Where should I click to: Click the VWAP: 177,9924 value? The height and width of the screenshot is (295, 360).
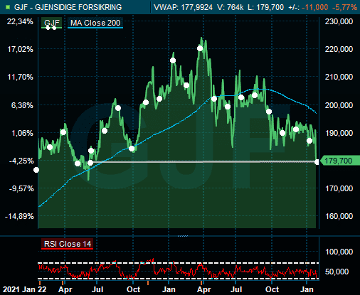tap(183, 7)
